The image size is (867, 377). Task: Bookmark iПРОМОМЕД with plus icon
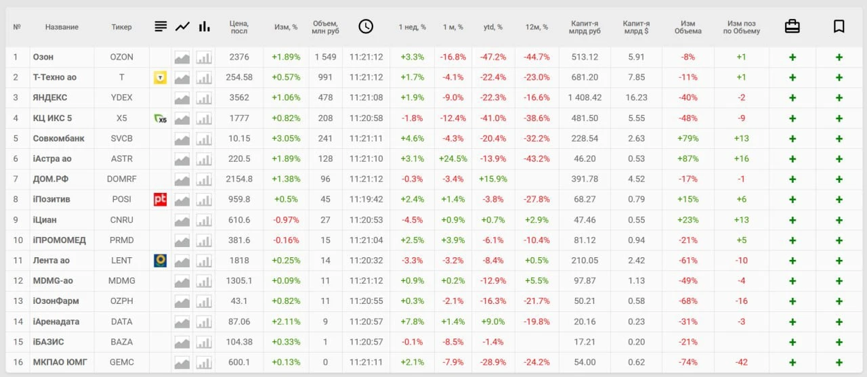[839, 240]
